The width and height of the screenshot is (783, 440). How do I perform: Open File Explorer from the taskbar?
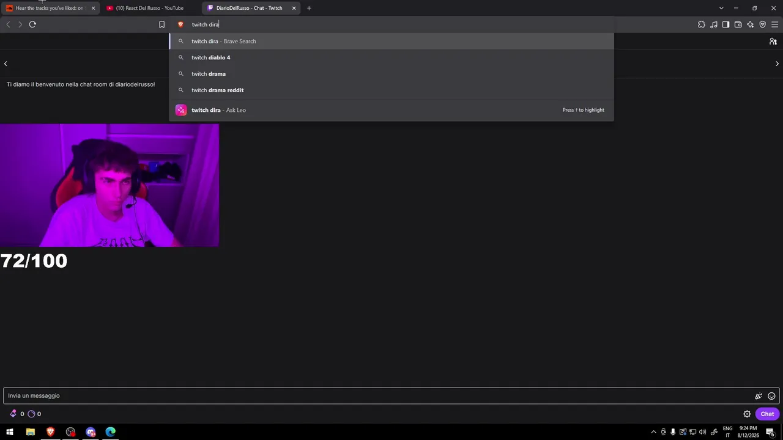pos(30,432)
